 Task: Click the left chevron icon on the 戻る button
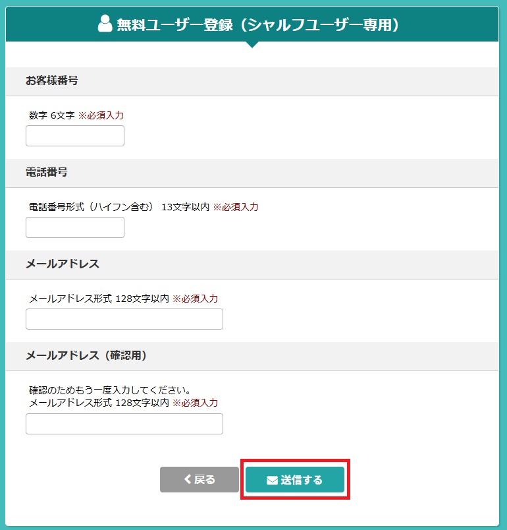pyautogui.click(x=188, y=479)
